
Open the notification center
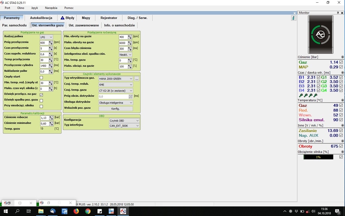tap(338, 212)
